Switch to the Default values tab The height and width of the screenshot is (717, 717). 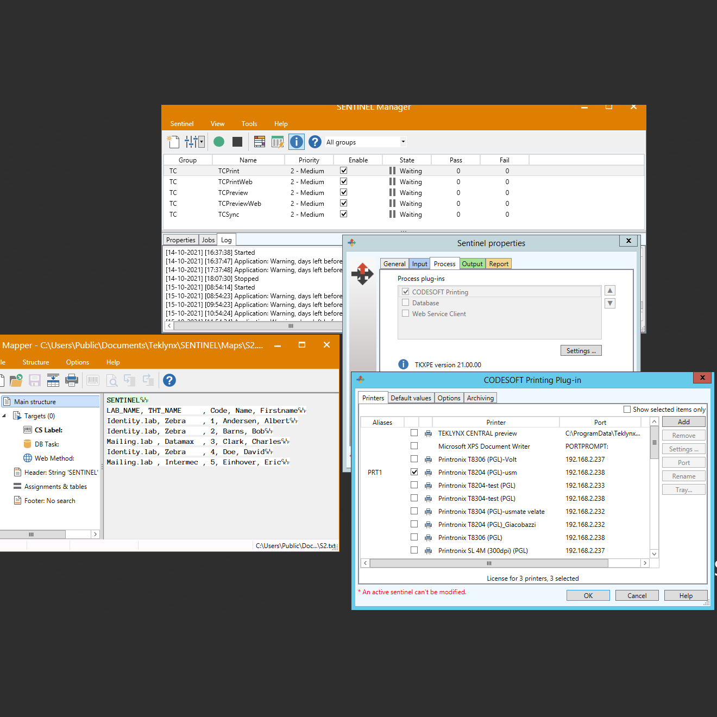tap(411, 398)
